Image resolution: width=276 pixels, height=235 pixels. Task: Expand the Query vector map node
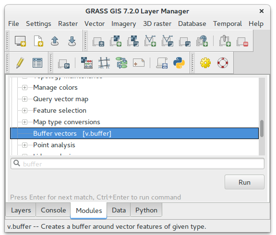[24, 99]
